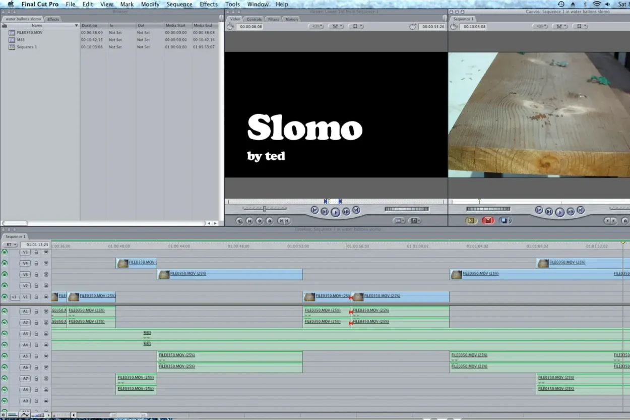Click the Wi-Fi icon in the menu bar
Viewport: 630px width, 420px height.
tap(597, 4)
